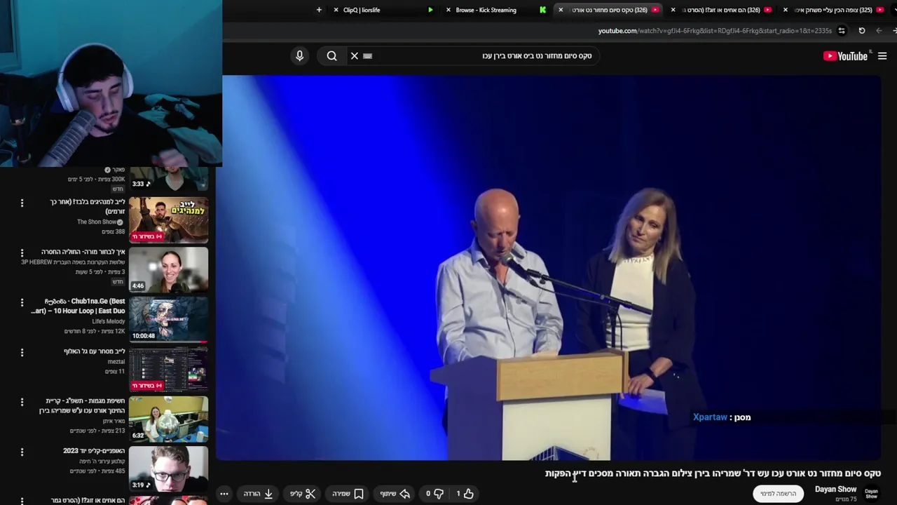The image size is (897, 505).
Task: Click title 'חשיפת מגמות - תשפ"ג'
Action: (82, 405)
